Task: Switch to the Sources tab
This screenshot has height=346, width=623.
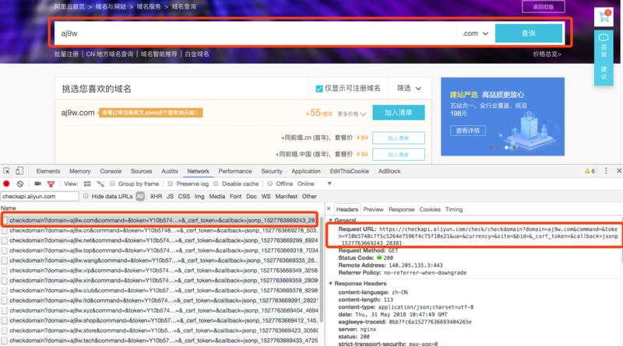Action: 142,171
